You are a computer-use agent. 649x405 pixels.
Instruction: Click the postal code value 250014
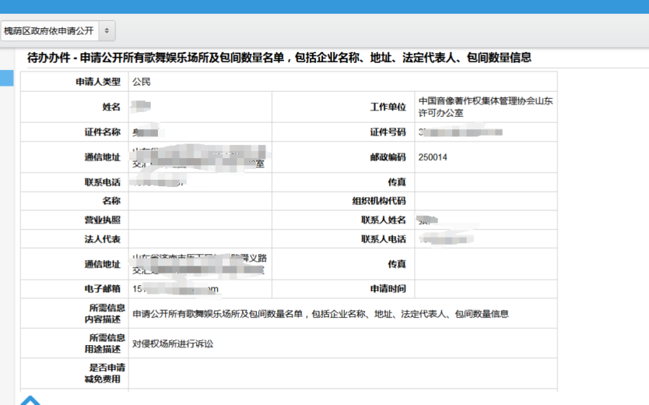433,157
